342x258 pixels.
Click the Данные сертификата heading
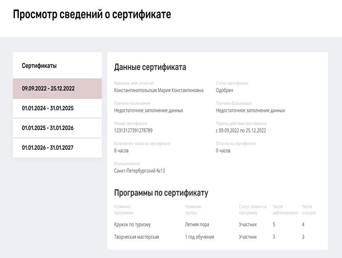150,67
